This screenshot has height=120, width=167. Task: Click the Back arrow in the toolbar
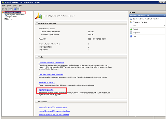tap(3, 9)
